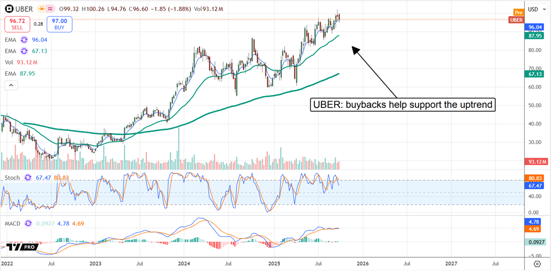Screen dimensions: 551x271
Task: Collapse the indicator legend with the chevron button
Action: (11, 85)
